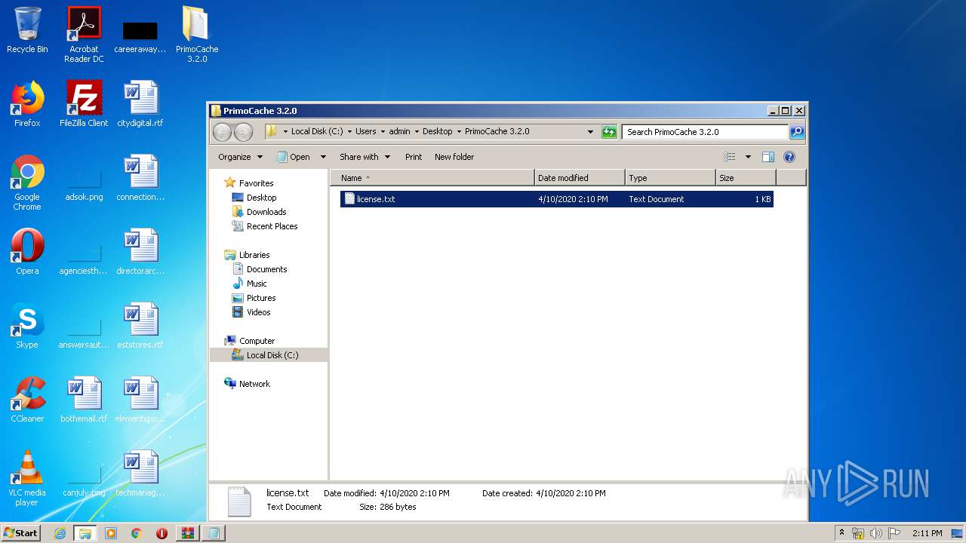The image size is (966, 543).
Task: Sort by the Type column header
Action: [670, 178]
